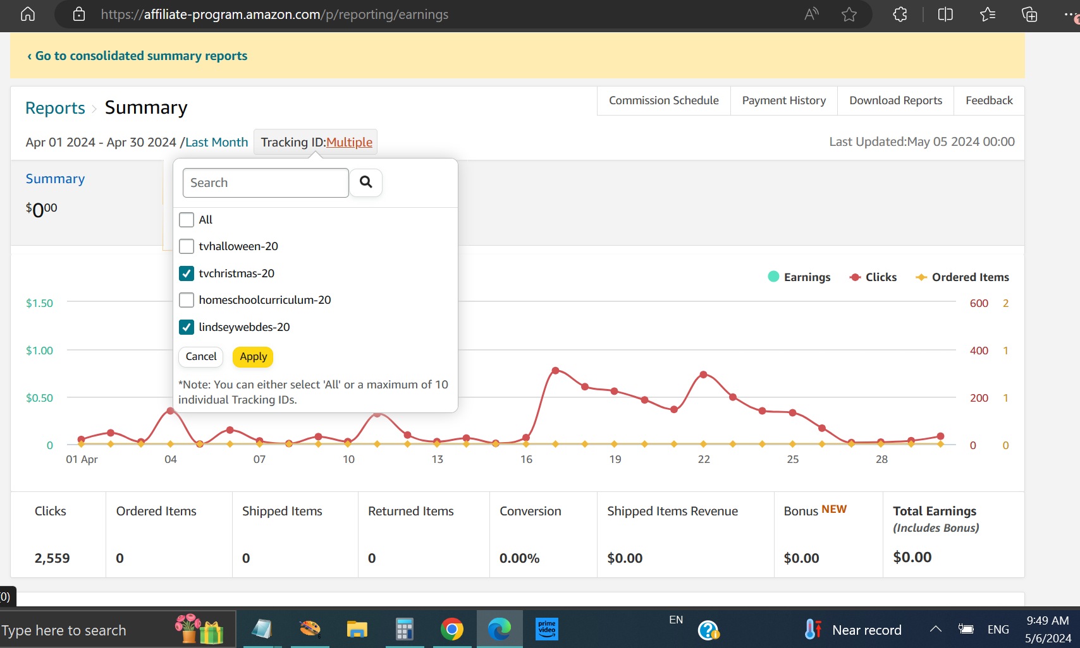Click the browser home icon

[x=28, y=14]
